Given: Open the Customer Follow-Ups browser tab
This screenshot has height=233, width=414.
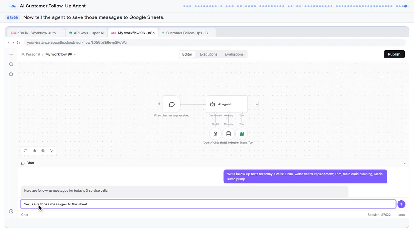Looking at the screenshot, I should 187,33.
